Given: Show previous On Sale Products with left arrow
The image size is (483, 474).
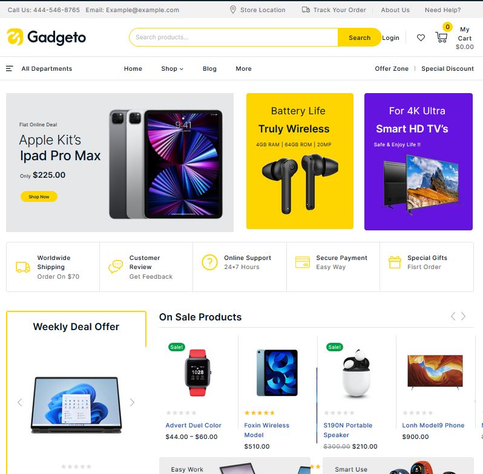Looking at the screenshot, I should coord(453,316).
